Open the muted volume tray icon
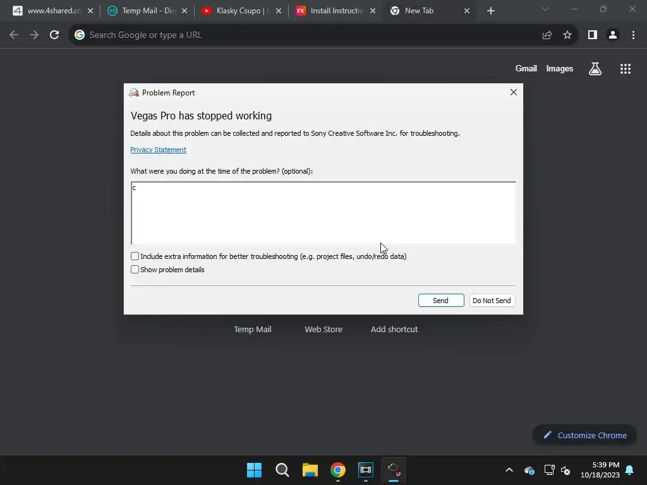 (565, 470)
